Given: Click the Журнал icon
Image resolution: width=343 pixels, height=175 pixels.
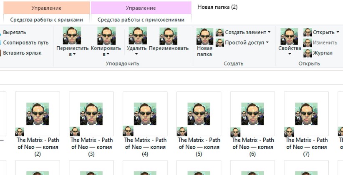Looking at the screenshot, I should (308, 53).
